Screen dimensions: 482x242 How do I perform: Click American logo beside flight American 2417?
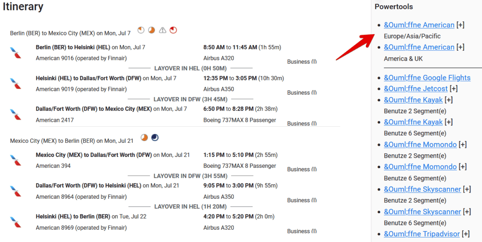tap(16, 114)
